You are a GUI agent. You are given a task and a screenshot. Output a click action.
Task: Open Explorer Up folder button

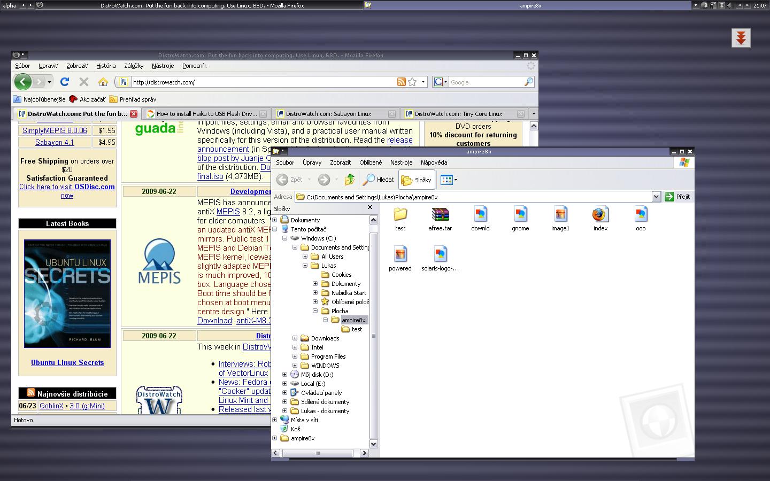click(x=350, y=180)
